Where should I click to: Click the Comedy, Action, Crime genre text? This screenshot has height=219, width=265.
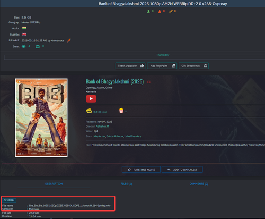pyautogui.click(x=99, y=88)
